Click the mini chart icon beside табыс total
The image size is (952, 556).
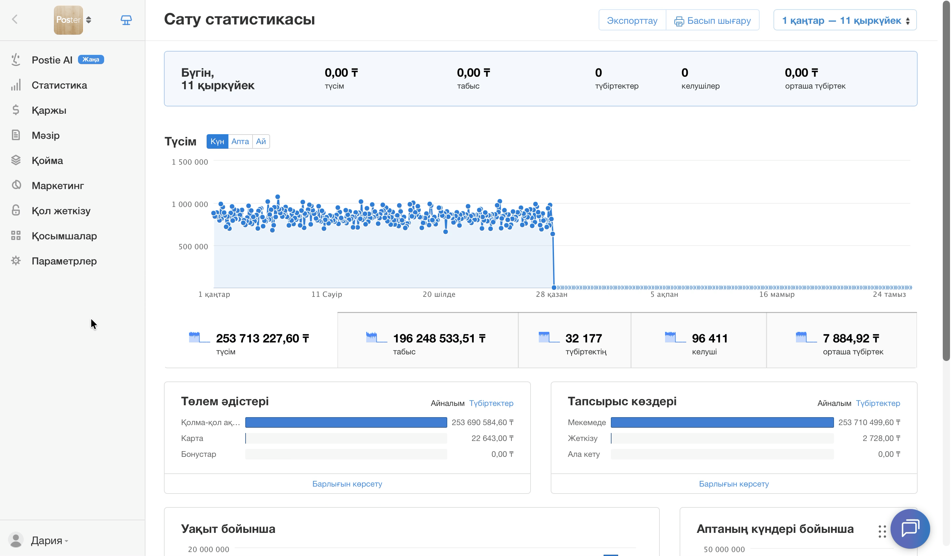tap(377, 337)
